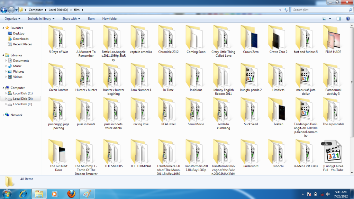
Task: Expand Local Disk (C:) node
Action: pyautogui.click(x=6, y=93)
